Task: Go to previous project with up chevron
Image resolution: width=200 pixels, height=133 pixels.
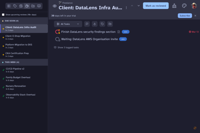Action: [132, 6]
